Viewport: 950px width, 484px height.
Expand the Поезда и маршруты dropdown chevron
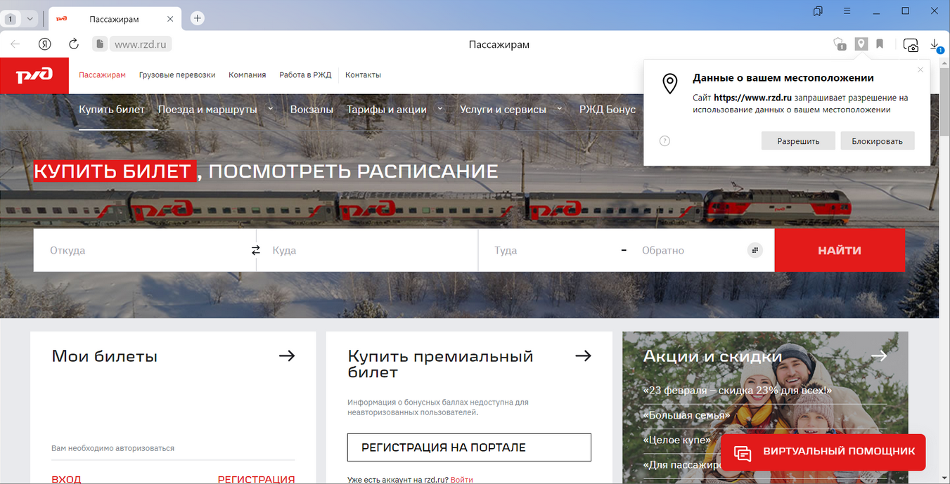(x=271, y=109)
